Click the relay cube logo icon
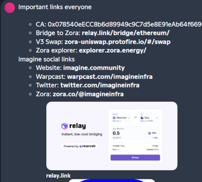This screenshot has width=202, height=182. (x=64, y=126)
